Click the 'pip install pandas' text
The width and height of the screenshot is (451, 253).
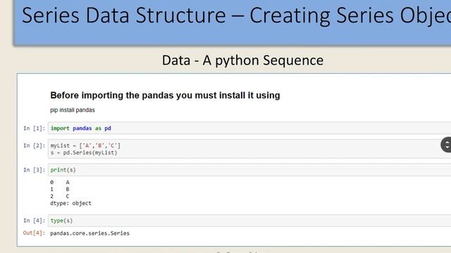tap(73, 110)
